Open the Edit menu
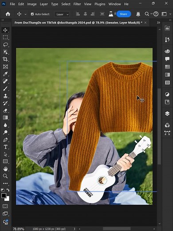Screen dimensions: 173x231 pos(21,4)
